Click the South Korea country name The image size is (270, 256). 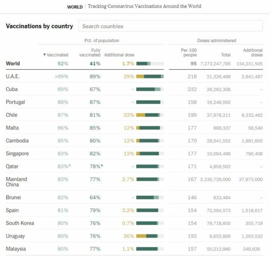point(20,223)
